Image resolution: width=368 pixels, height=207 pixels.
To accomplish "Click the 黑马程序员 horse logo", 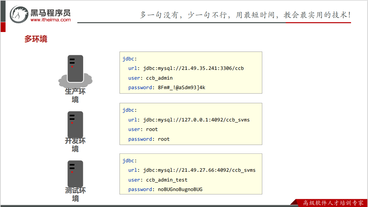I will click(x=20, y=13).
